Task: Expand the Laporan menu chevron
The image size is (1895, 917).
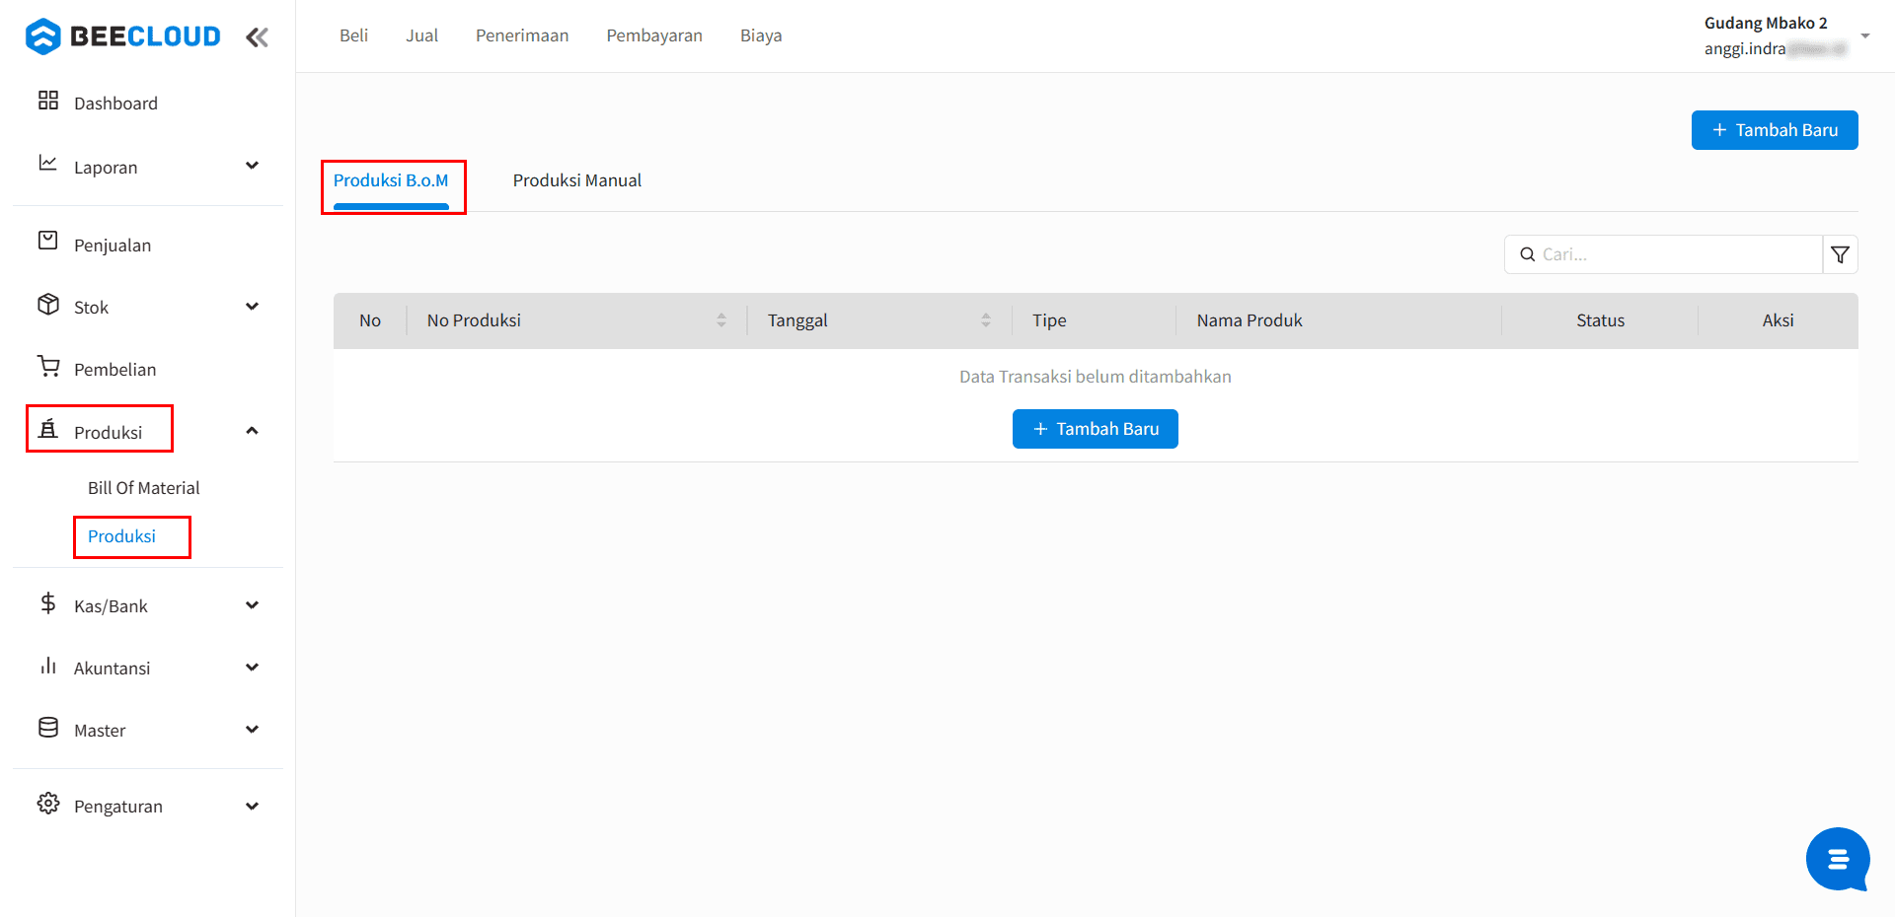Action: (252, 166)
